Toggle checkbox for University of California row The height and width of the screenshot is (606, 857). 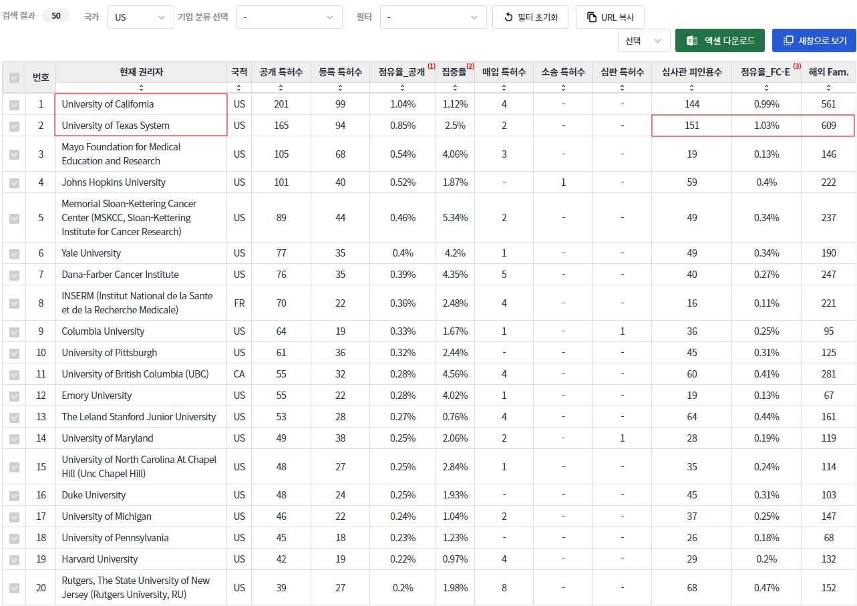click(14, 104)
